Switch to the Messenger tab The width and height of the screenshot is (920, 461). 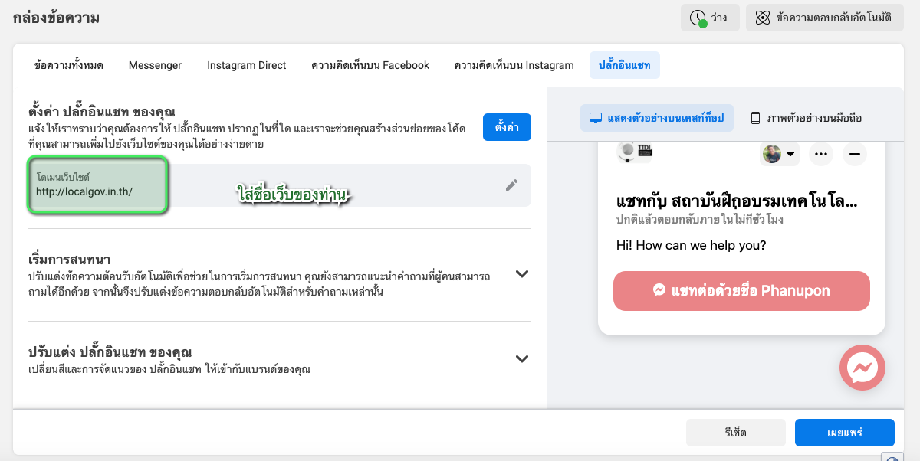[x=155, y=65]
